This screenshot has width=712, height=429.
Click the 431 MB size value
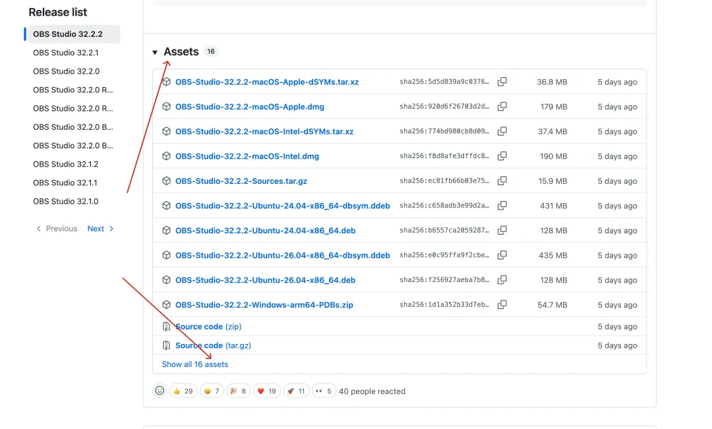pyautogui.click(x=554, y=206)
